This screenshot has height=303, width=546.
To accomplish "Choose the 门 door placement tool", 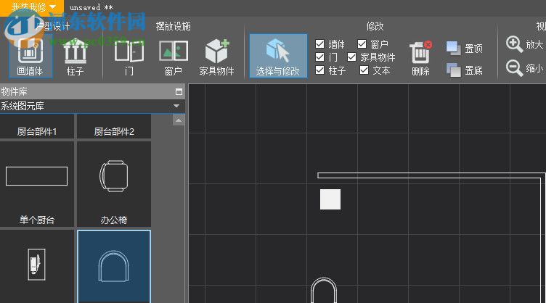I will (129, 57).
